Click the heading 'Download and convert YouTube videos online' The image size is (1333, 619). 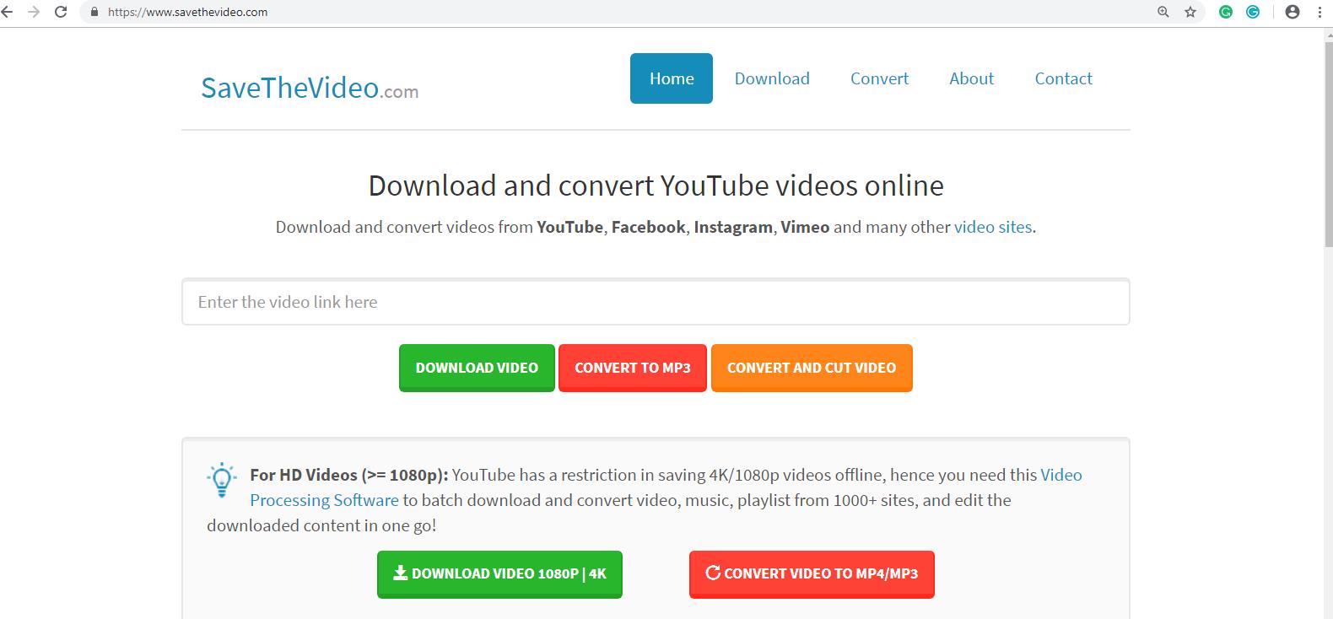656,186
